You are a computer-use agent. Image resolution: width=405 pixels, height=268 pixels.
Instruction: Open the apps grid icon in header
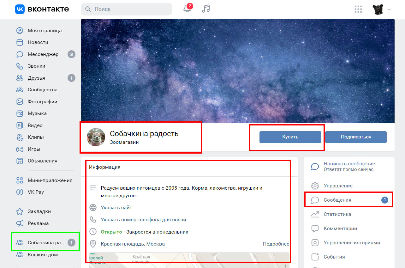click(x=358, y=9)
